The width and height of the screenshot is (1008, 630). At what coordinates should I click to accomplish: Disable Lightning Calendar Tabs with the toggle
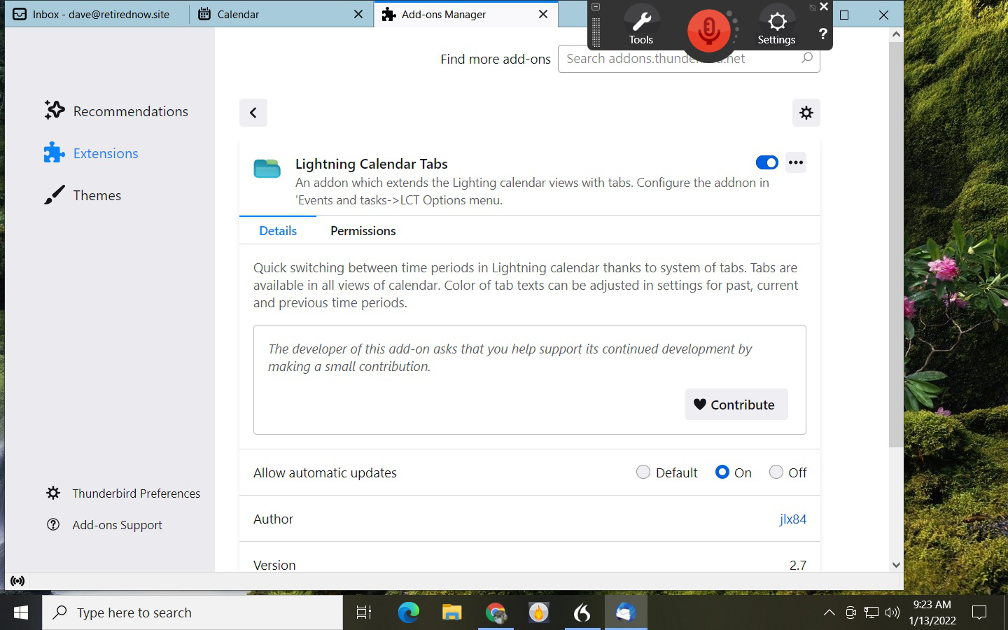click(x=767, y=162)
